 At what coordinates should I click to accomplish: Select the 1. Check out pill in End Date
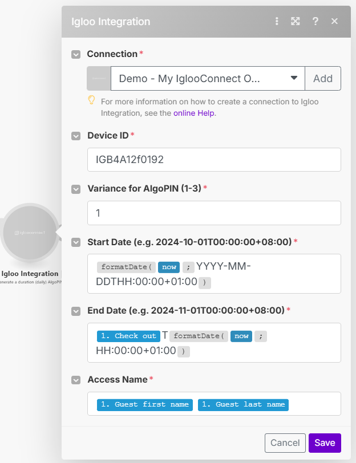pyautogui.click(x=128, y=336)
